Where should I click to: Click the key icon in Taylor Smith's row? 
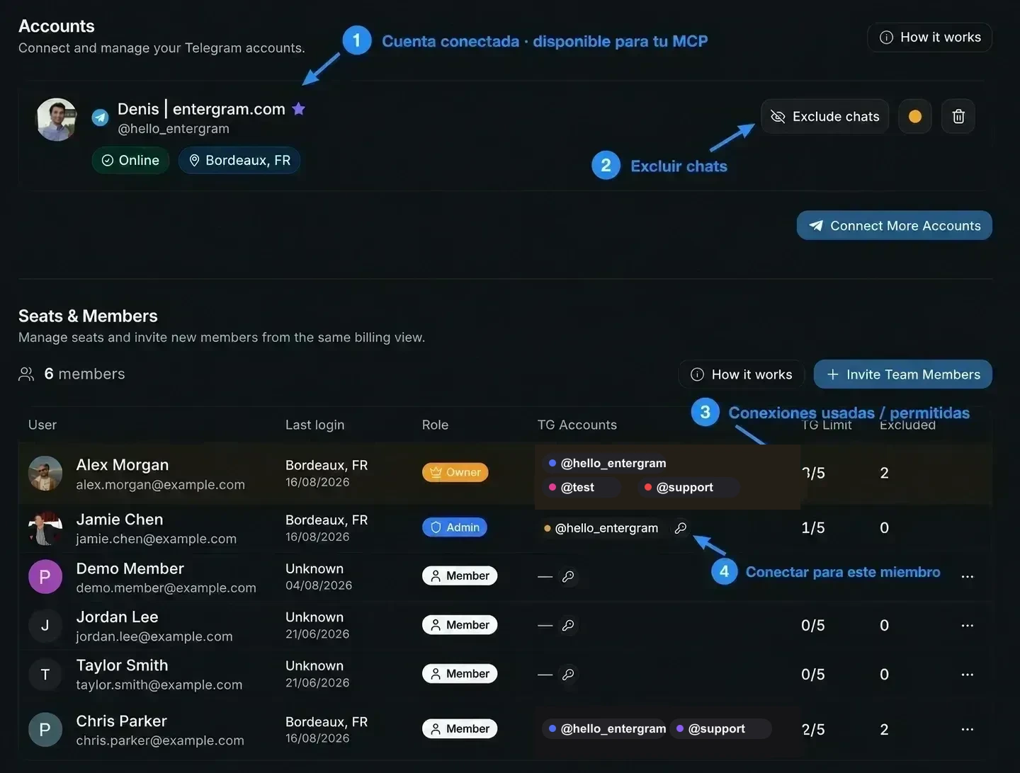pyautogui.click(x=568, y=675)
